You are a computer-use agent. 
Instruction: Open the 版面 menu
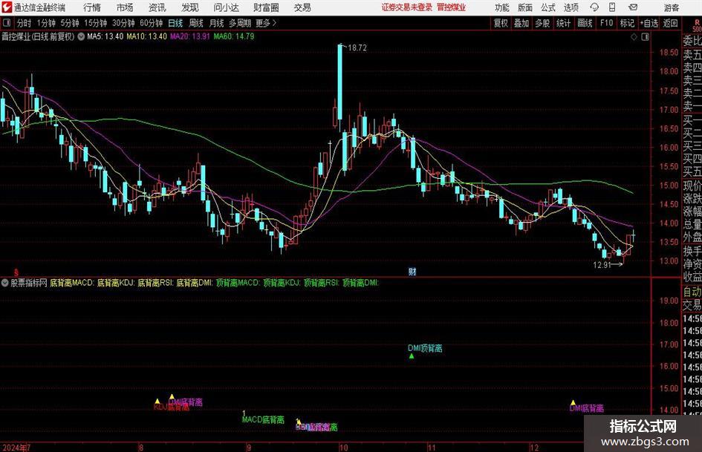coord(525,7)
